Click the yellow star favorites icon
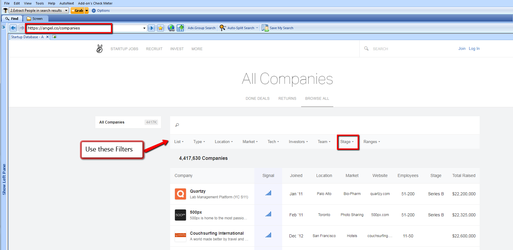513x250 pixels. point(160,28)
